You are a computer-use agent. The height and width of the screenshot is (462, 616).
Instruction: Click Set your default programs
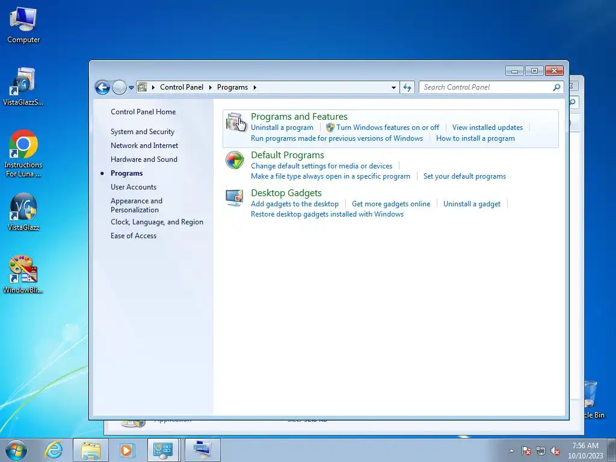pyautogui.click(x=464, y=176)
